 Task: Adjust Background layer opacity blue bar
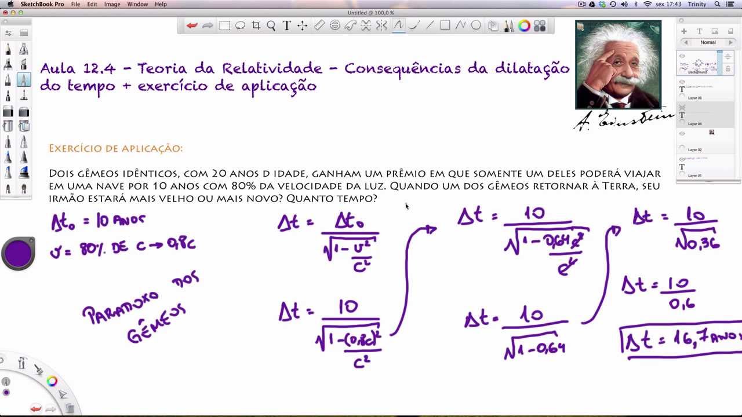click(x=719, y=63)
